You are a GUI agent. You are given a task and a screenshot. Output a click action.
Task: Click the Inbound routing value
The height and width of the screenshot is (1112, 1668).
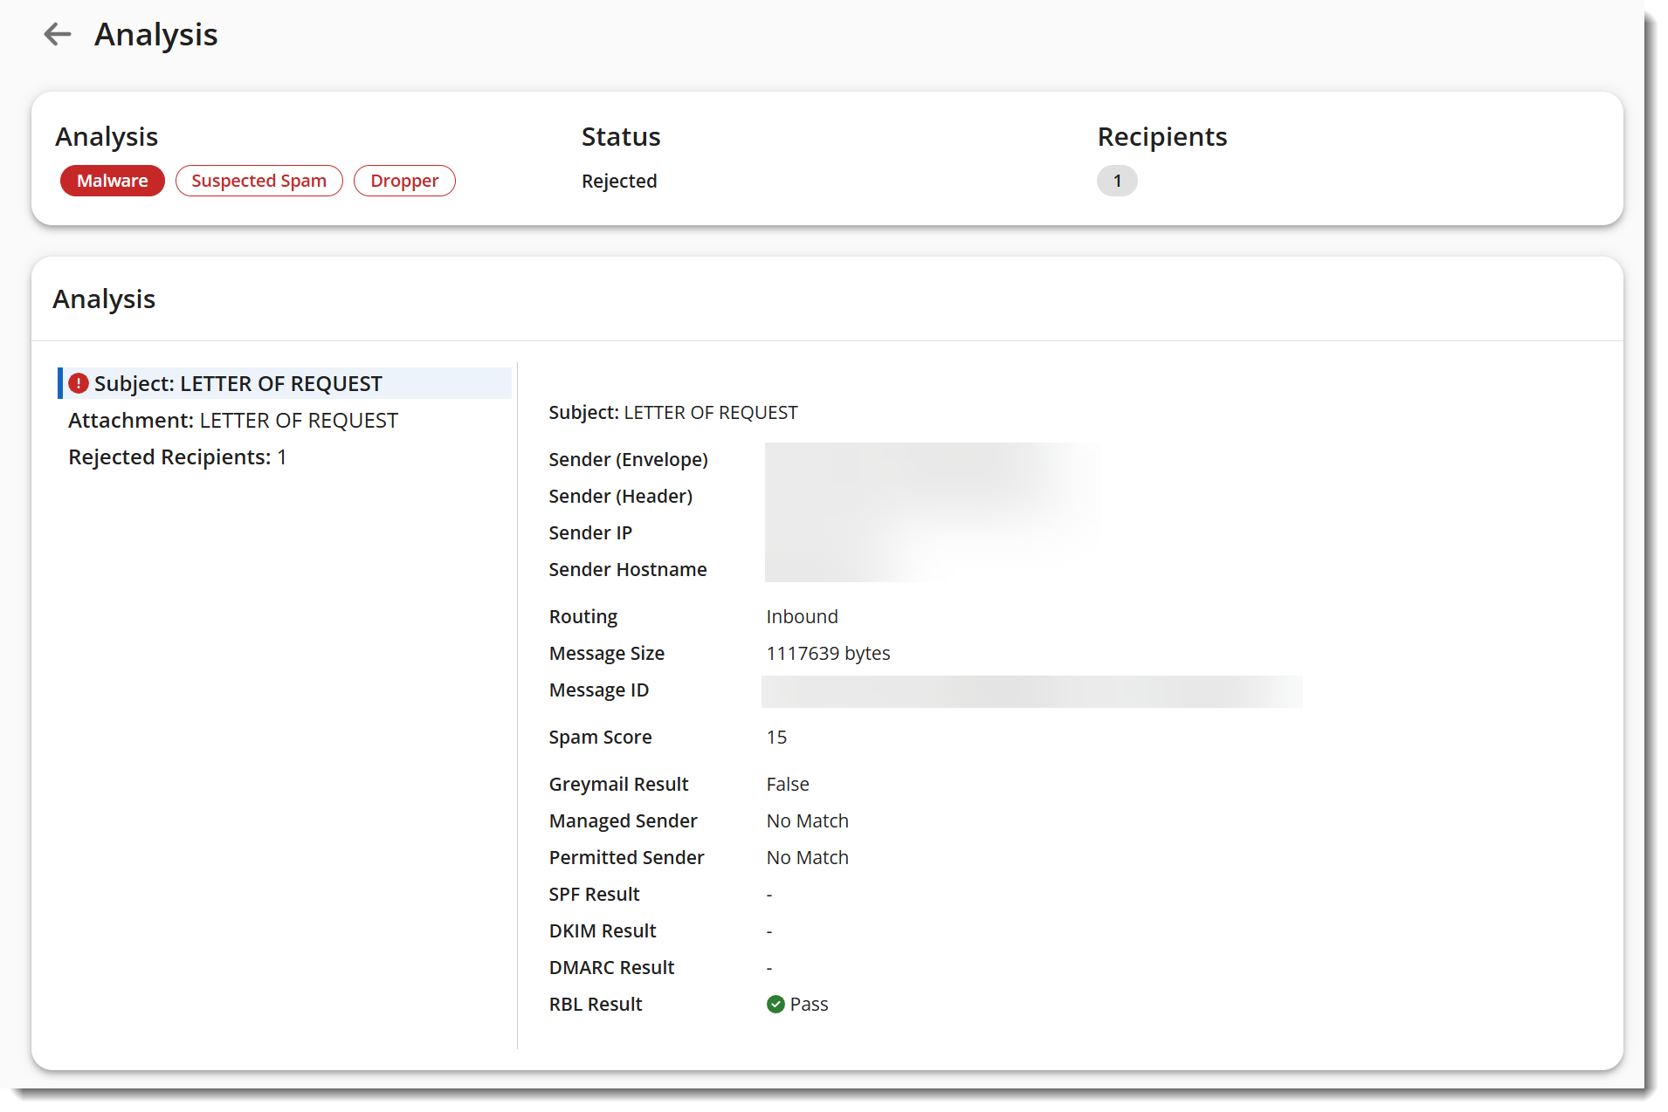click(x=802, y=617)
